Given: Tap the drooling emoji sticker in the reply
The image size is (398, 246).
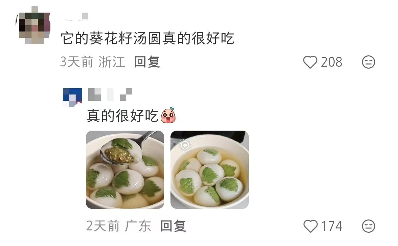Looking at the screenshot, I should tap(168, 115).
